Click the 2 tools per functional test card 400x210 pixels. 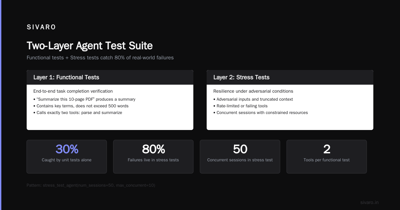point(327,157)
